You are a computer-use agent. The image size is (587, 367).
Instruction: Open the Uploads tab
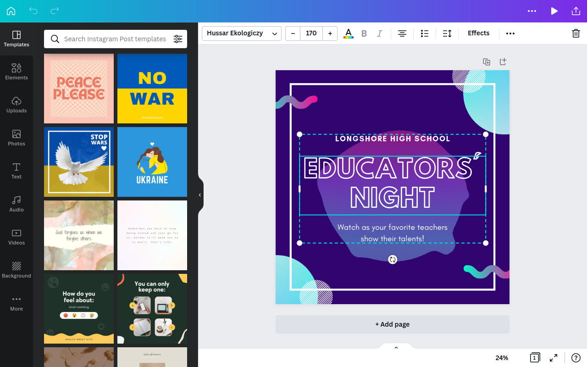point(17,105)
